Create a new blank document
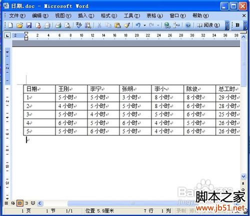Screen dimensions: 250x216 [10, 25]
